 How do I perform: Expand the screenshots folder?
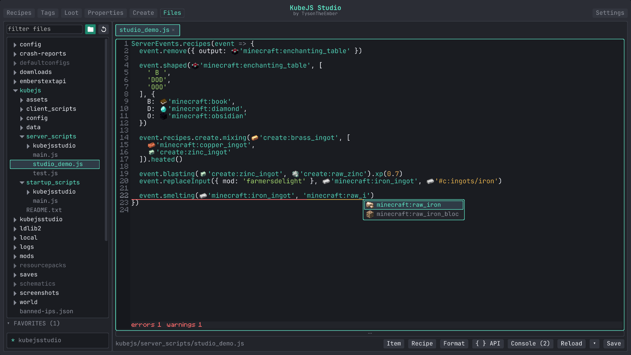[x=15, y=293]
